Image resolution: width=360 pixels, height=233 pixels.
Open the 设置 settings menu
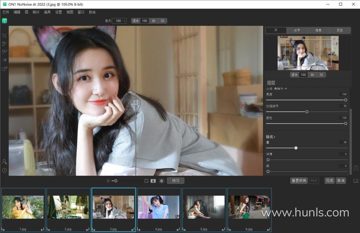coord(58,12)
